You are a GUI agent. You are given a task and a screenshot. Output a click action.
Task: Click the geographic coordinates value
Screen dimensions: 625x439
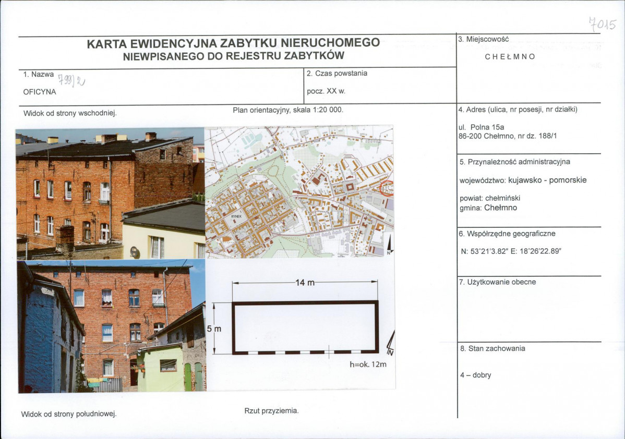coord(510,251)
